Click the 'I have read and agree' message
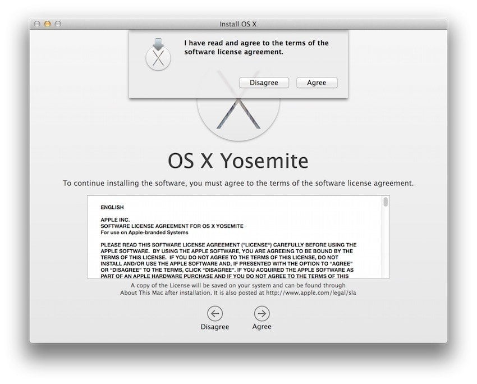The width and height of the screenshot is (477, 384). coord(256,48)
